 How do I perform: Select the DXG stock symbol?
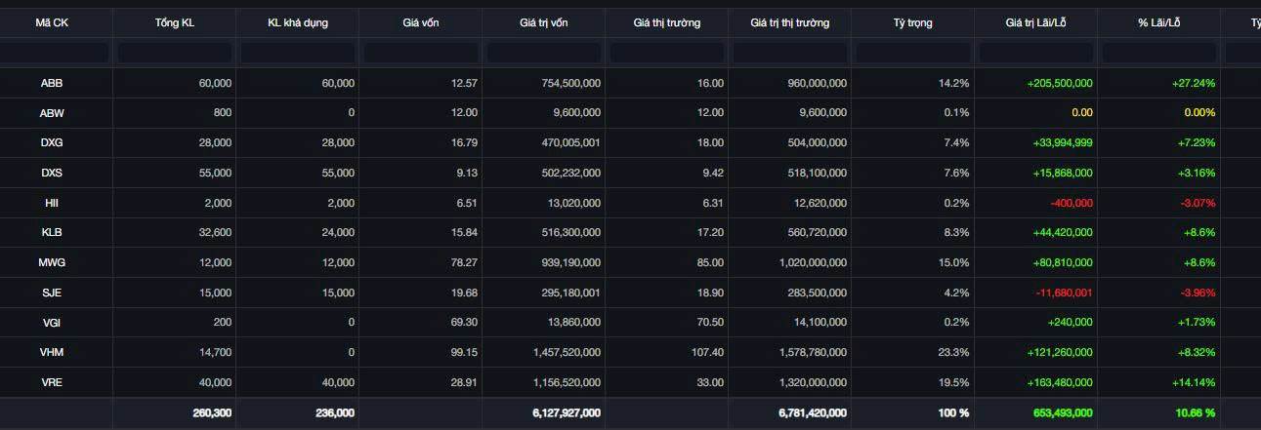point(52,143)
